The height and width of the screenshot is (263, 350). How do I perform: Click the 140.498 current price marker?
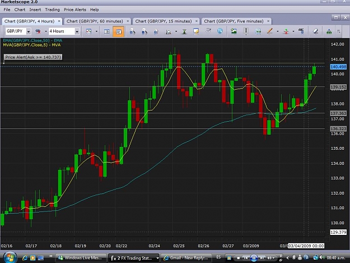(338, 67)
